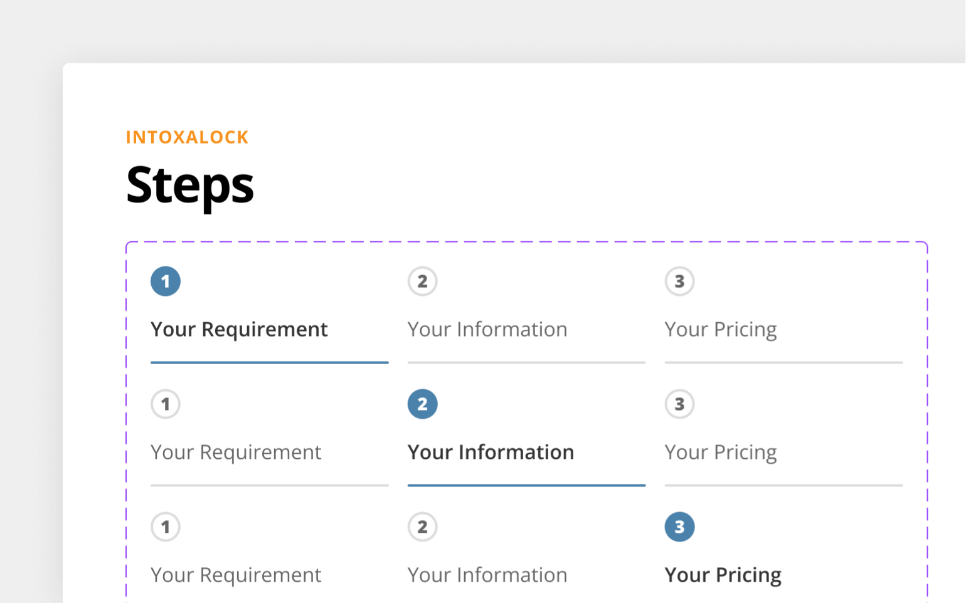Go to gray Your Pricing beside bold Information
This screenshot has width=966, height=603.
coord(721,453)
